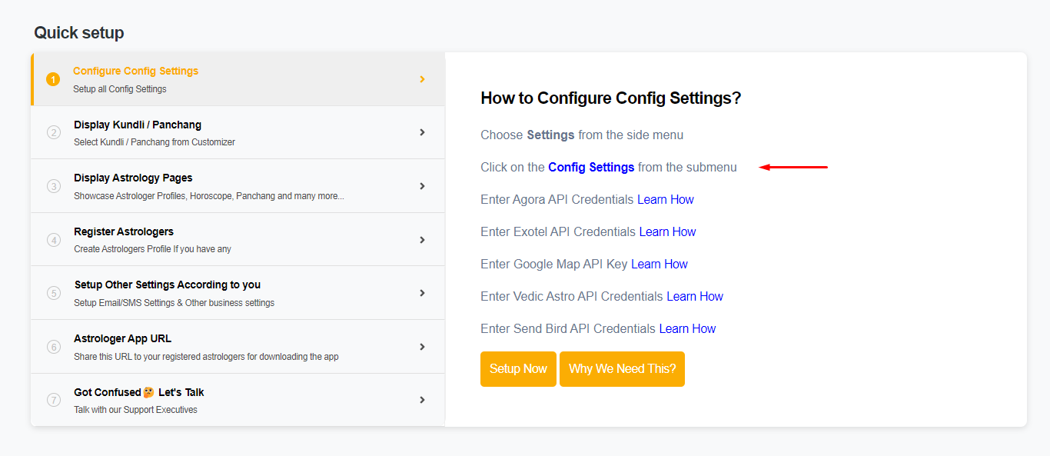Open Learn How for Google Map API Key
1050x456 pixels.
click(x=660, y=264)
